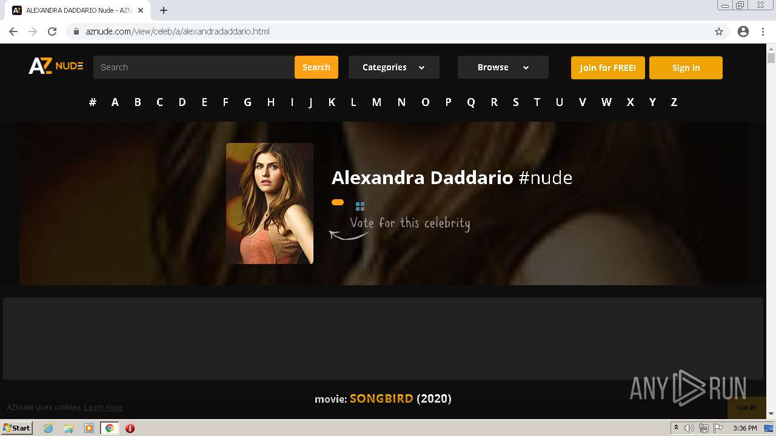Open the media player taskbar icon
Image resolution: width=776 pixels, height=436 pixels.
pyautogui.click(x=89, y=428)
